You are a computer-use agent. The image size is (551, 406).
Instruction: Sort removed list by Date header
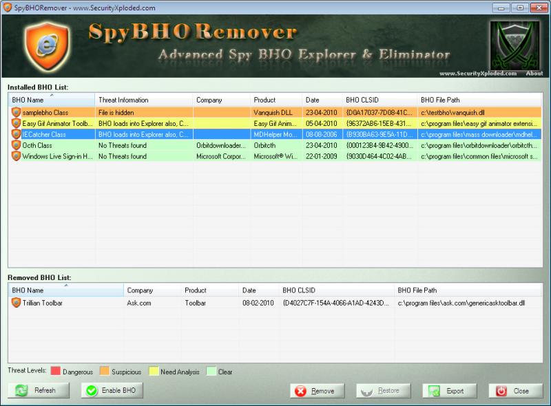point(259,290)
